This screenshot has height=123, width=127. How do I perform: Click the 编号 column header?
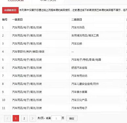(5, 19)
